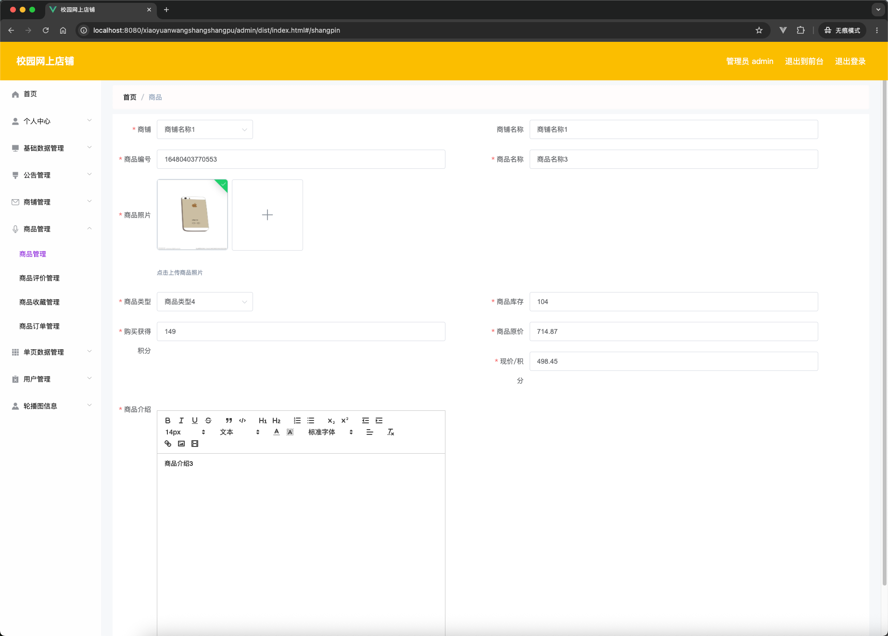Focus the 商品原价 input field
Image resolution: width=888 pixels, height=636 pixels.
coord(673,331)
